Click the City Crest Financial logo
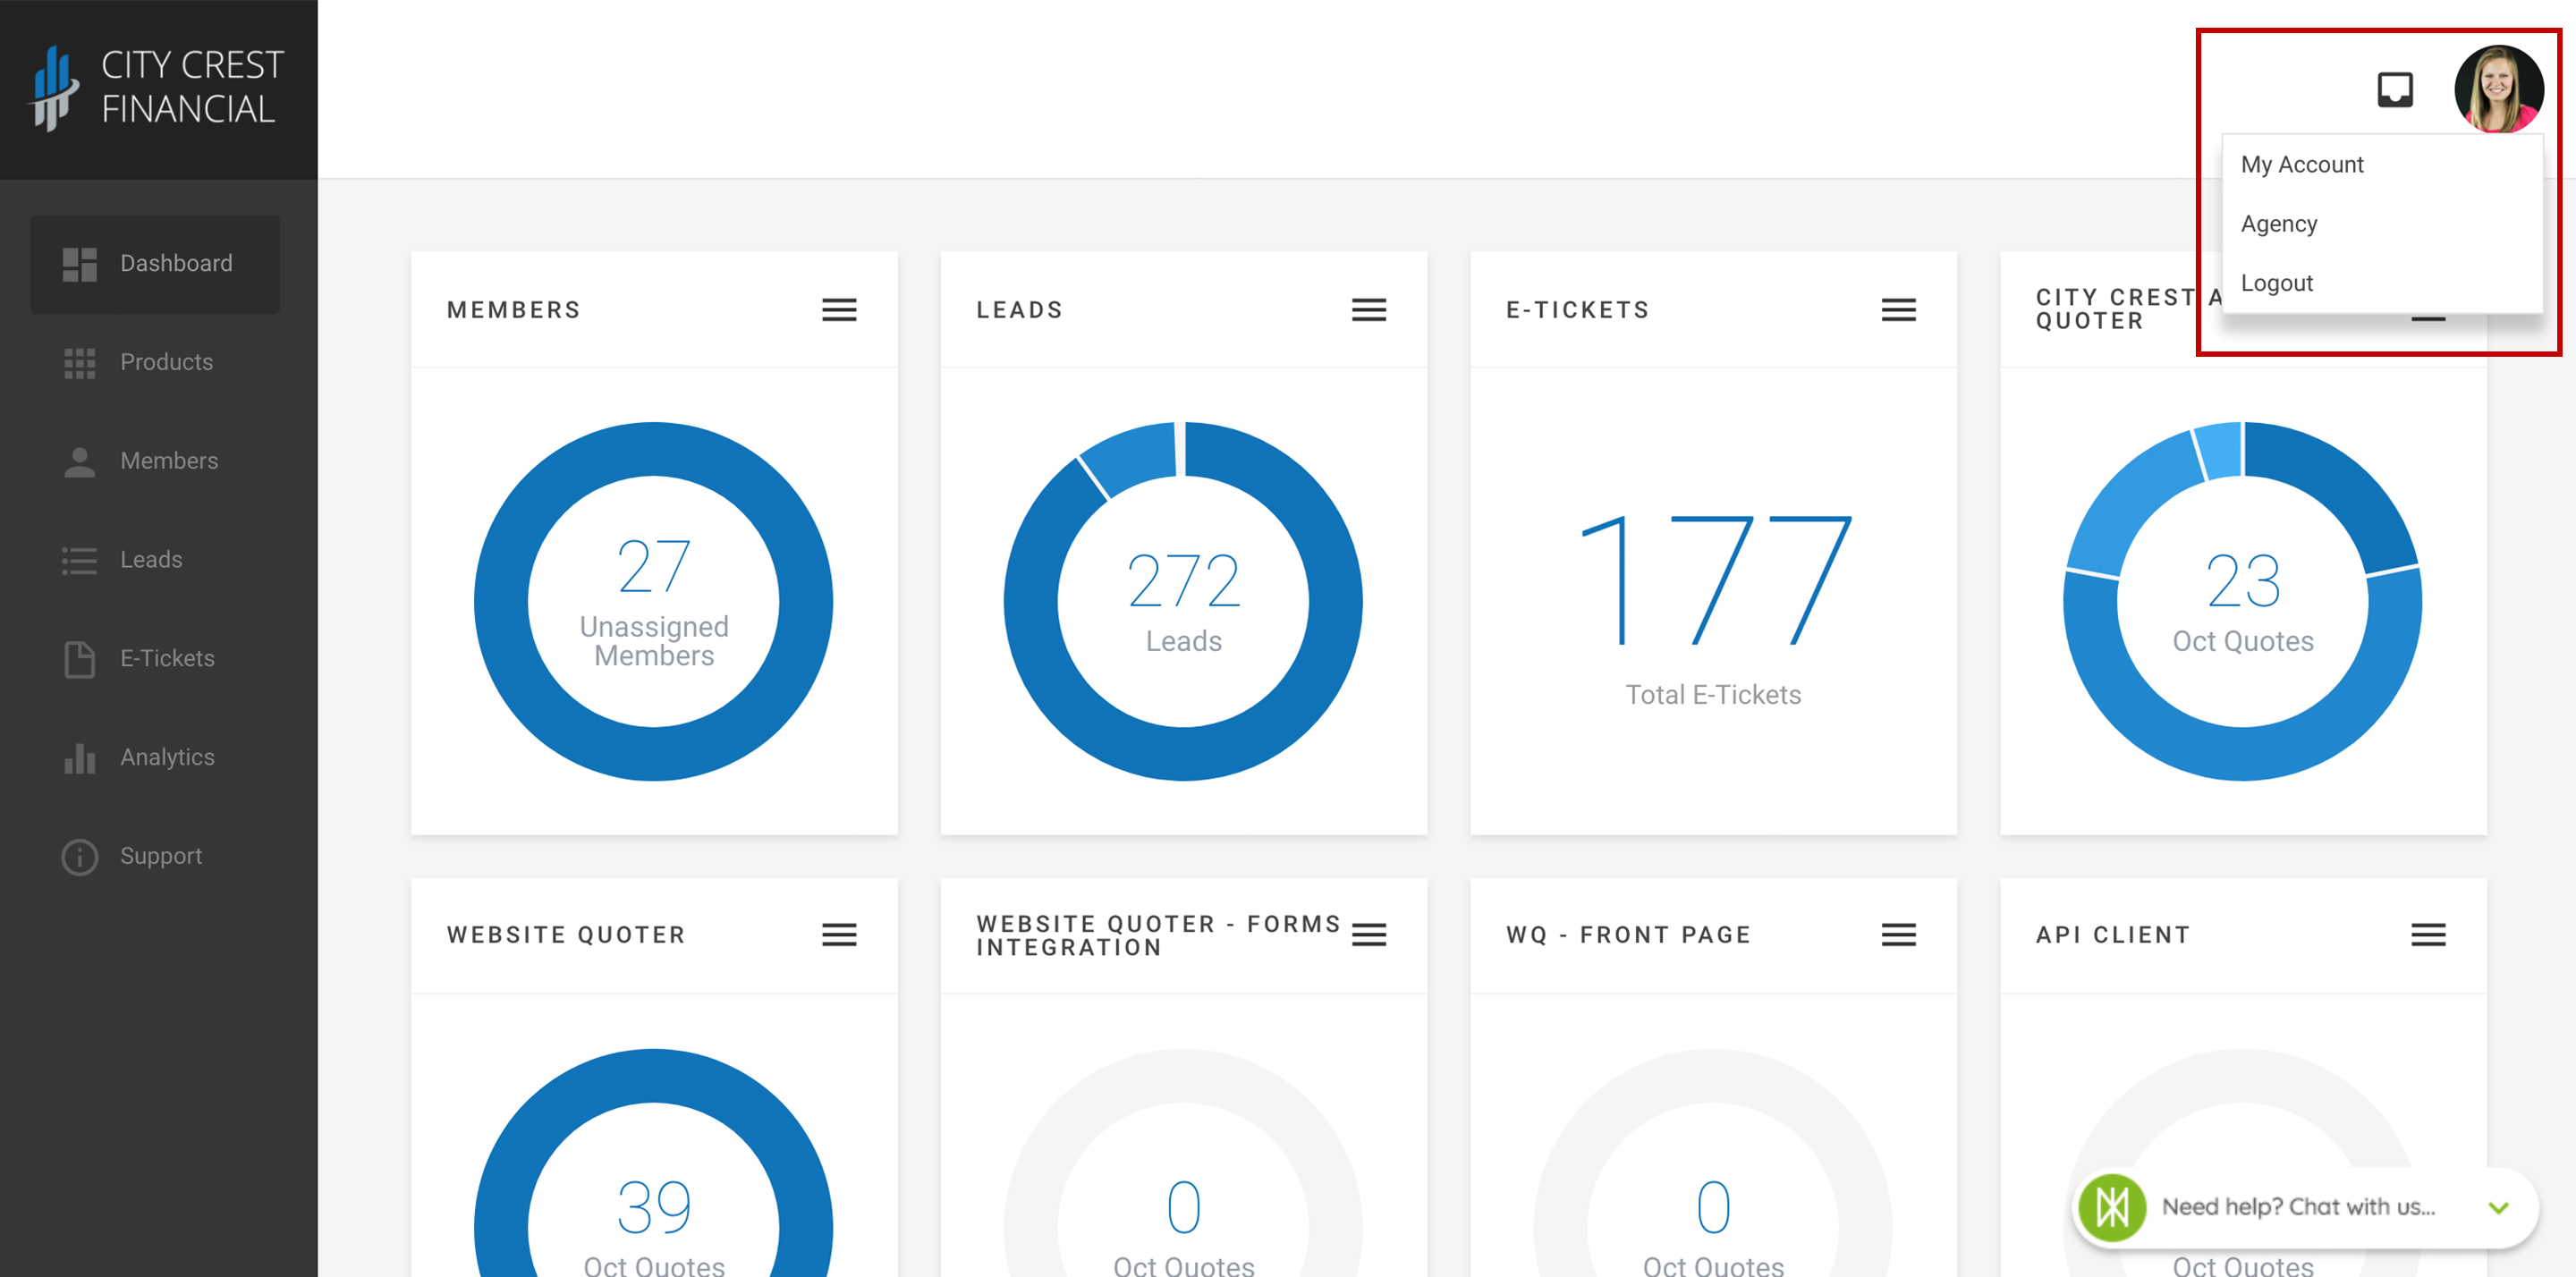The image size is (2576, 1277). [x=157, y=89]
